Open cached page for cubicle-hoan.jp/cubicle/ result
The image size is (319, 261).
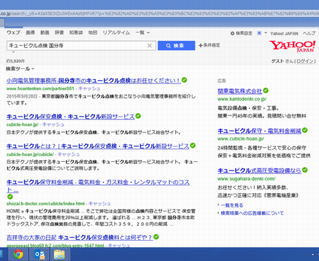pyautogui.click(x=69, y=154)
